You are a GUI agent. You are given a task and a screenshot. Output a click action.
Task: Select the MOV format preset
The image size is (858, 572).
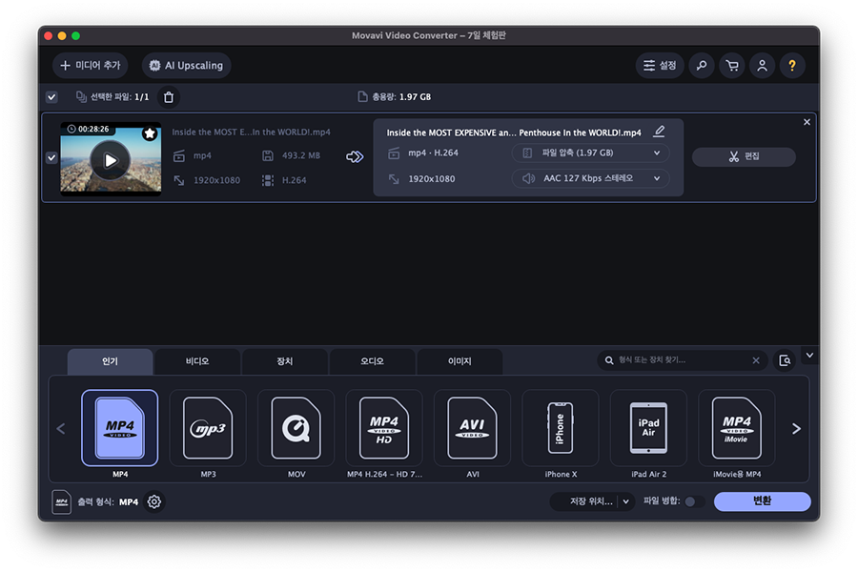(296, 428)
